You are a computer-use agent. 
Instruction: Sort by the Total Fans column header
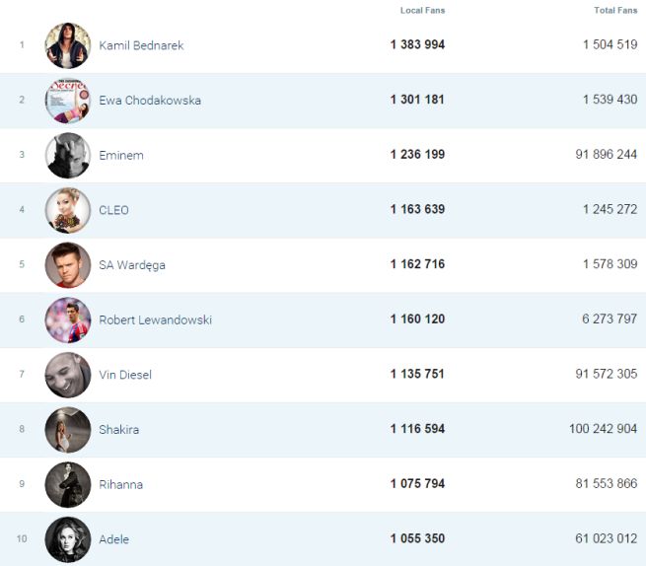tap(615, 10)
